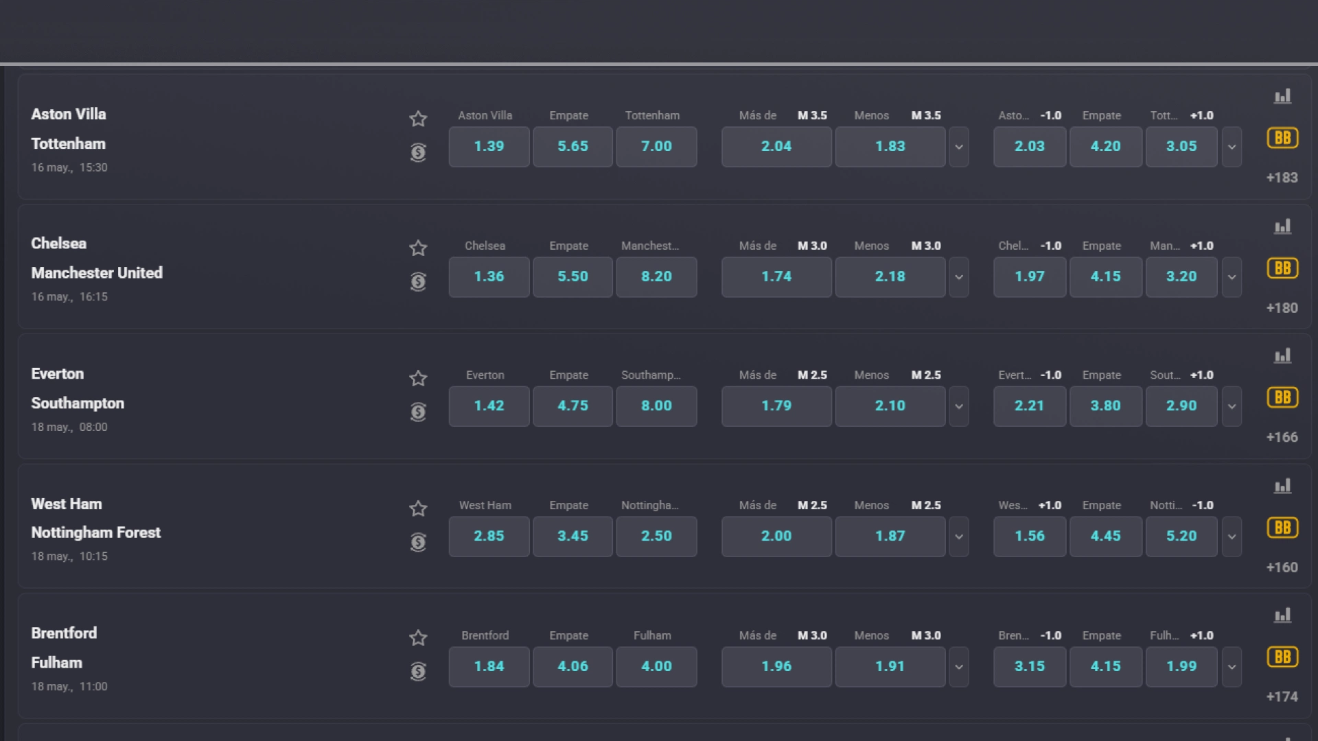
Task: Open +183 more markets for Aston Villa match
Action: coord(1282,178)
